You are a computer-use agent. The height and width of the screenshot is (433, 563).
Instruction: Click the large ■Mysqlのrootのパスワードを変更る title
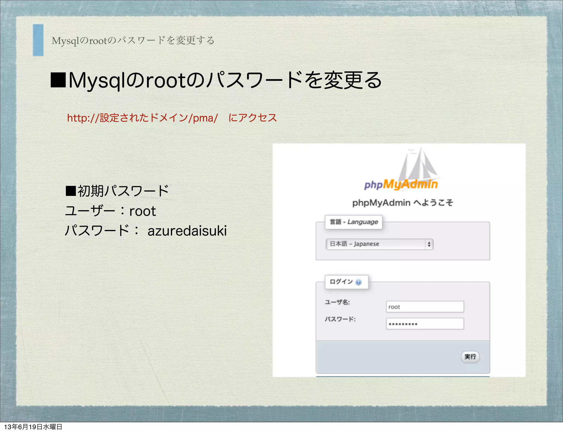click(x=216, y=80)
